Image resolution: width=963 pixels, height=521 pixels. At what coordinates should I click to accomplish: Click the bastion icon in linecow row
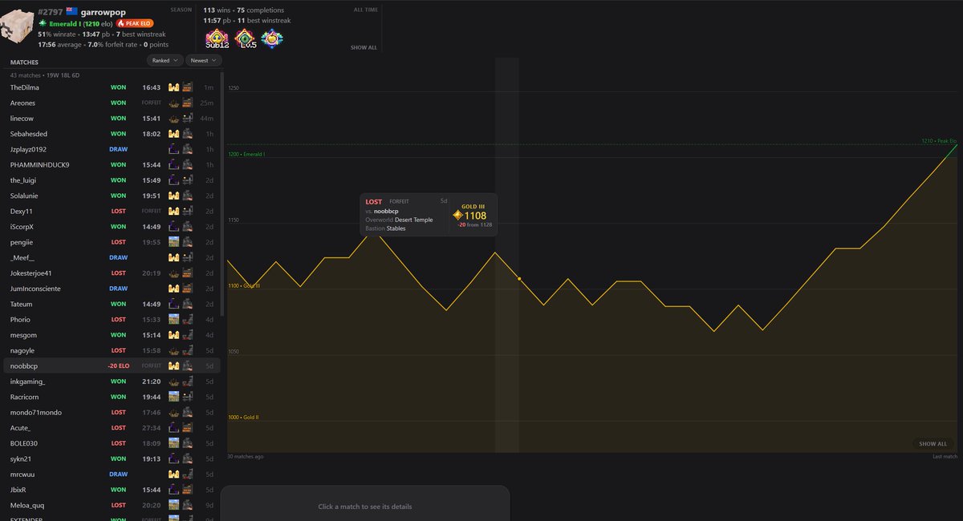tap(187, 118)
